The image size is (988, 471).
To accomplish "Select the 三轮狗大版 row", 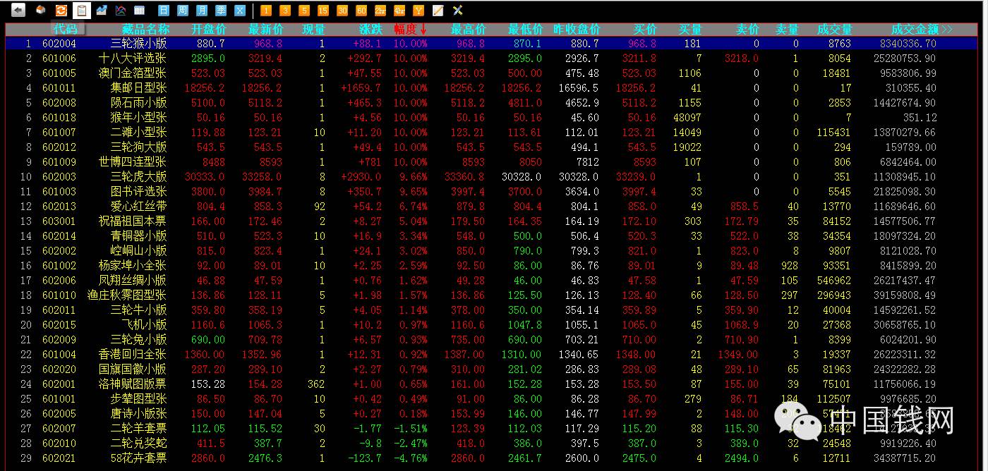I will click(492, 147).
